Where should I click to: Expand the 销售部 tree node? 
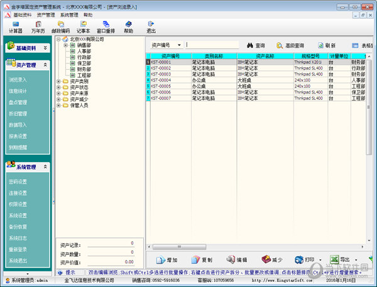tap(65, 45)
